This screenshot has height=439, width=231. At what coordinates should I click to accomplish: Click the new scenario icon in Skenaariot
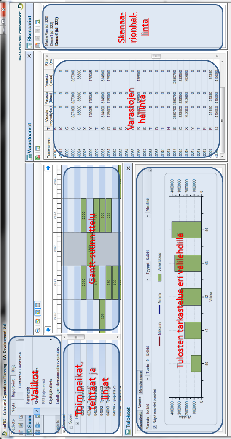tap(38, 45)
